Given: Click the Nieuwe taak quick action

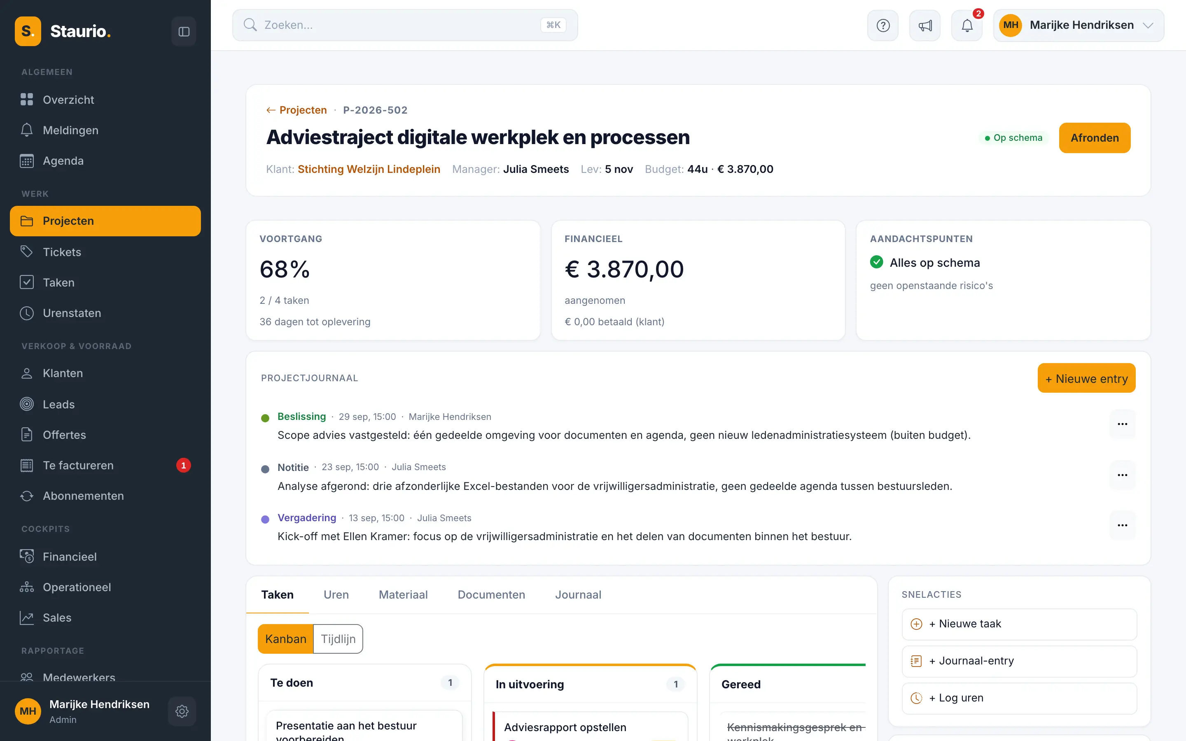Looking at the screenshot, I should click(1019, 624).
